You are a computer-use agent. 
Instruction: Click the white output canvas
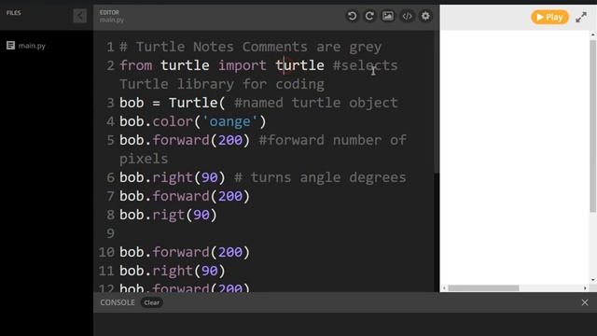(515, 157)
